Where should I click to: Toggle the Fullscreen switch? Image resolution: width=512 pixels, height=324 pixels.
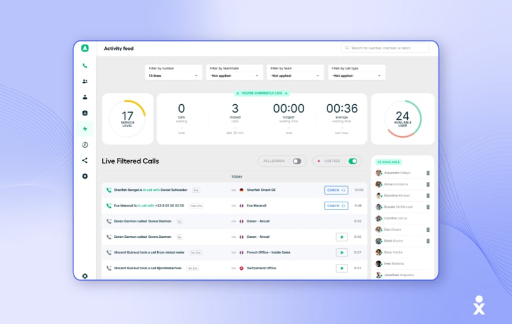pos(297,161)
